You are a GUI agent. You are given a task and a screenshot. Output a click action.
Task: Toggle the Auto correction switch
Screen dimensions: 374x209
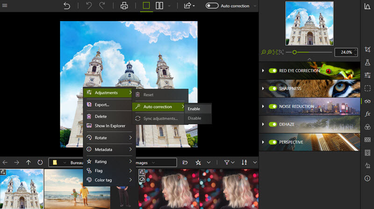click(x=212, y=6)
